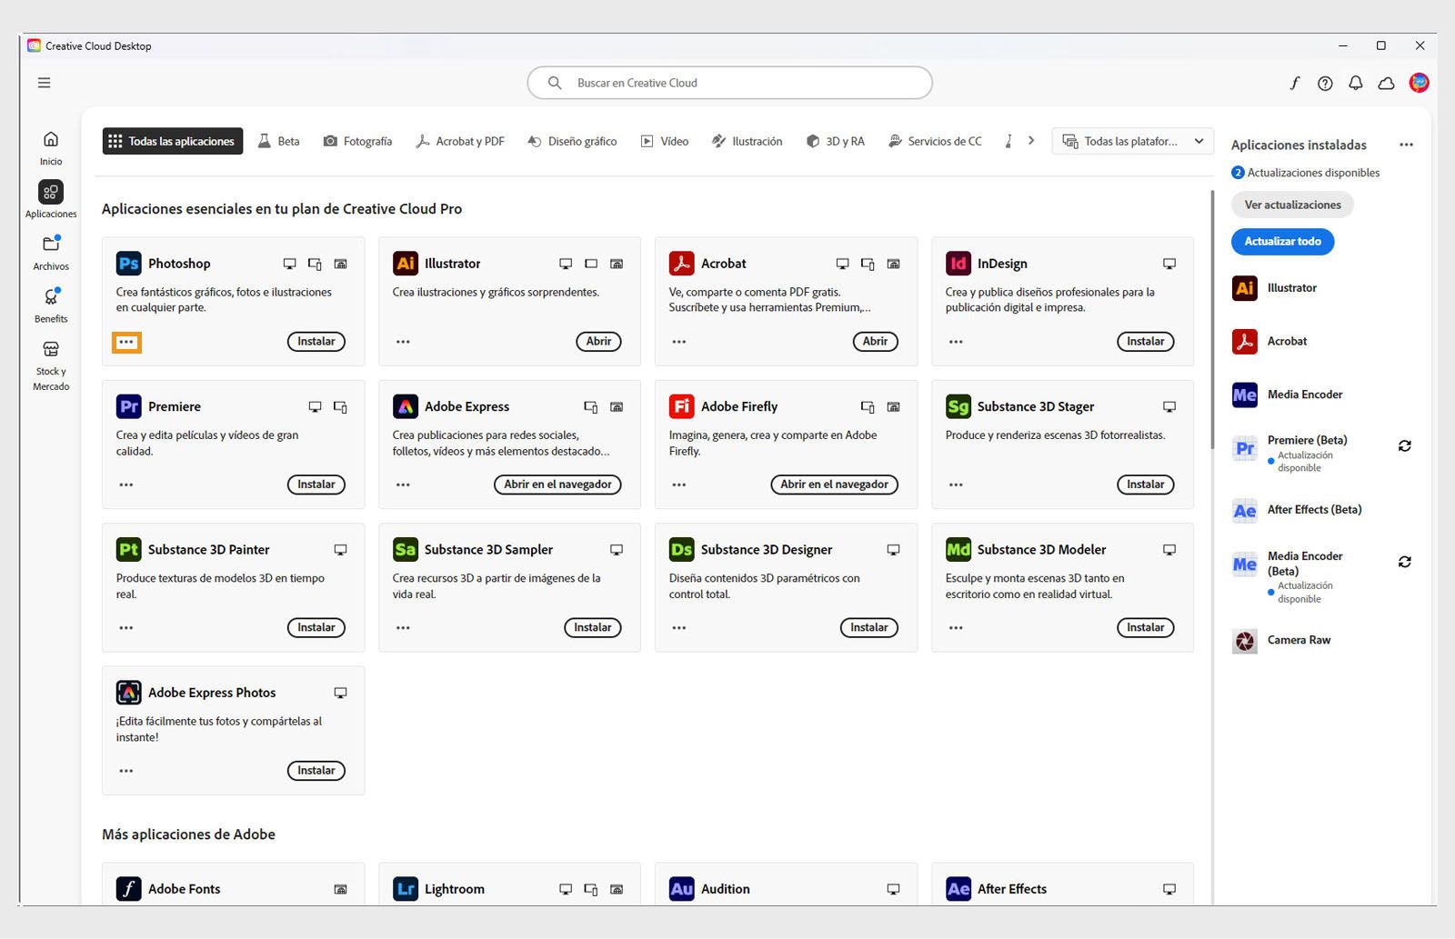Open the Adobe Fonts icon in header
The width and height of the screenshot is (1455, 939).
pyautogui.click(x=1295, y=83)
